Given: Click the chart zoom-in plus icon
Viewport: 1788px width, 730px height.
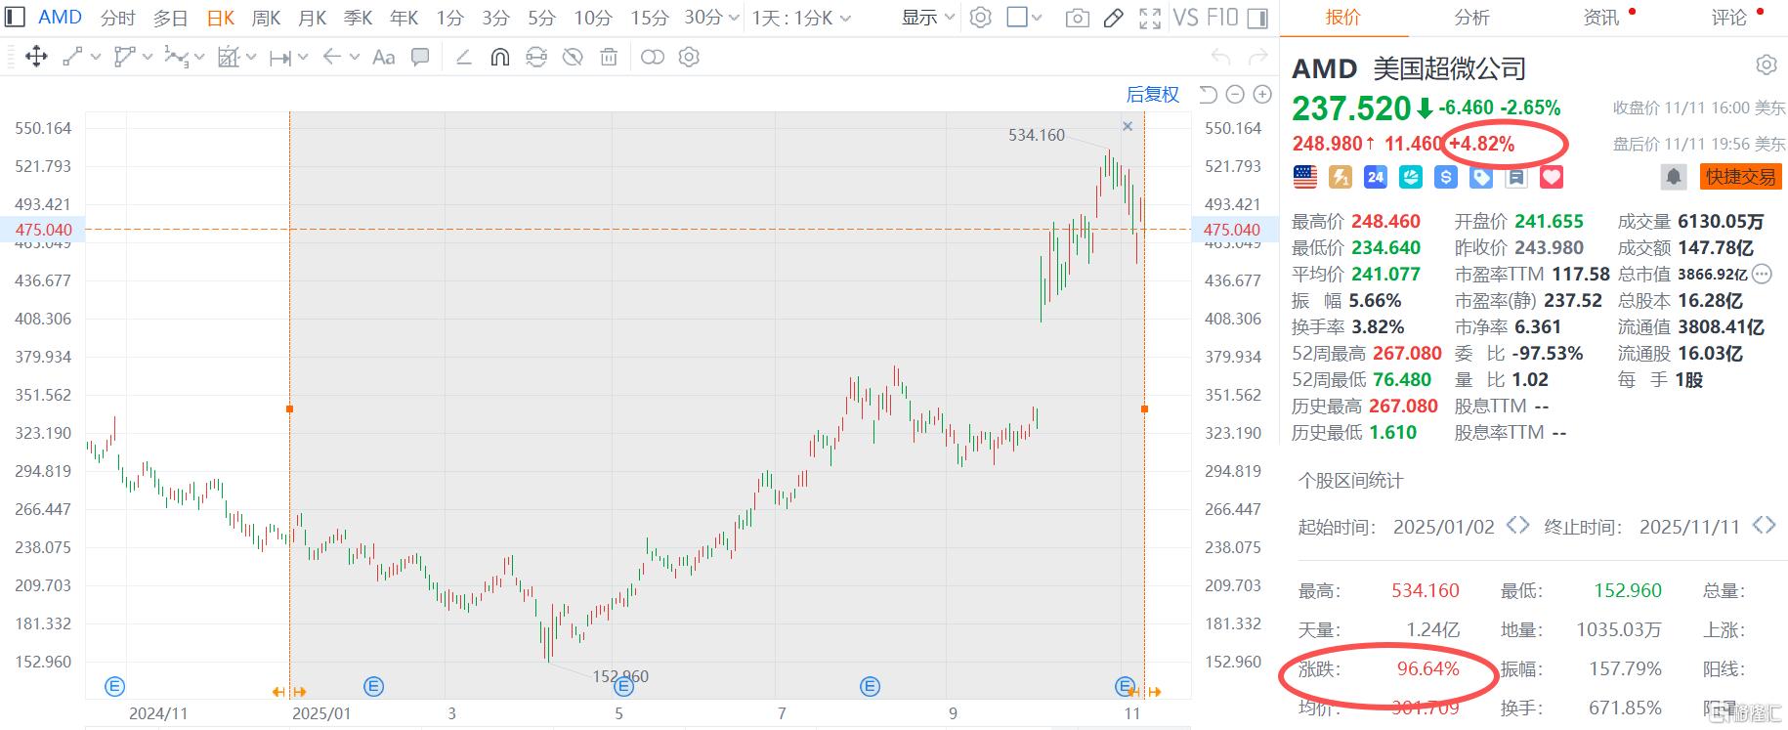Looking at the screenshot, I should 1262,95.
